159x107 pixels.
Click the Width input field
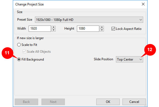click(40, 29)
